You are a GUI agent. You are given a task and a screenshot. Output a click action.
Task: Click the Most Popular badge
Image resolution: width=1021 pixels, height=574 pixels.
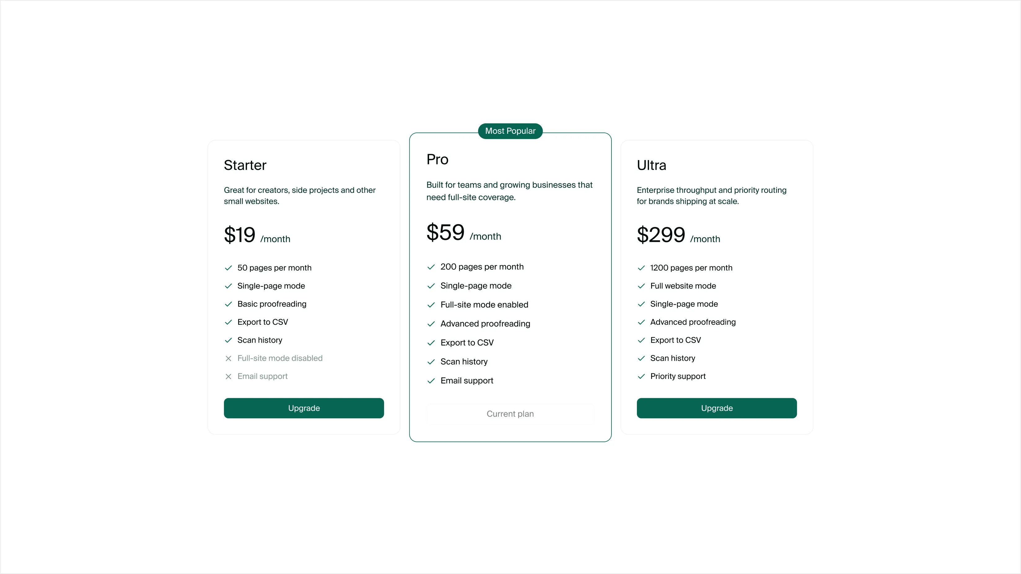click(510, 131)
